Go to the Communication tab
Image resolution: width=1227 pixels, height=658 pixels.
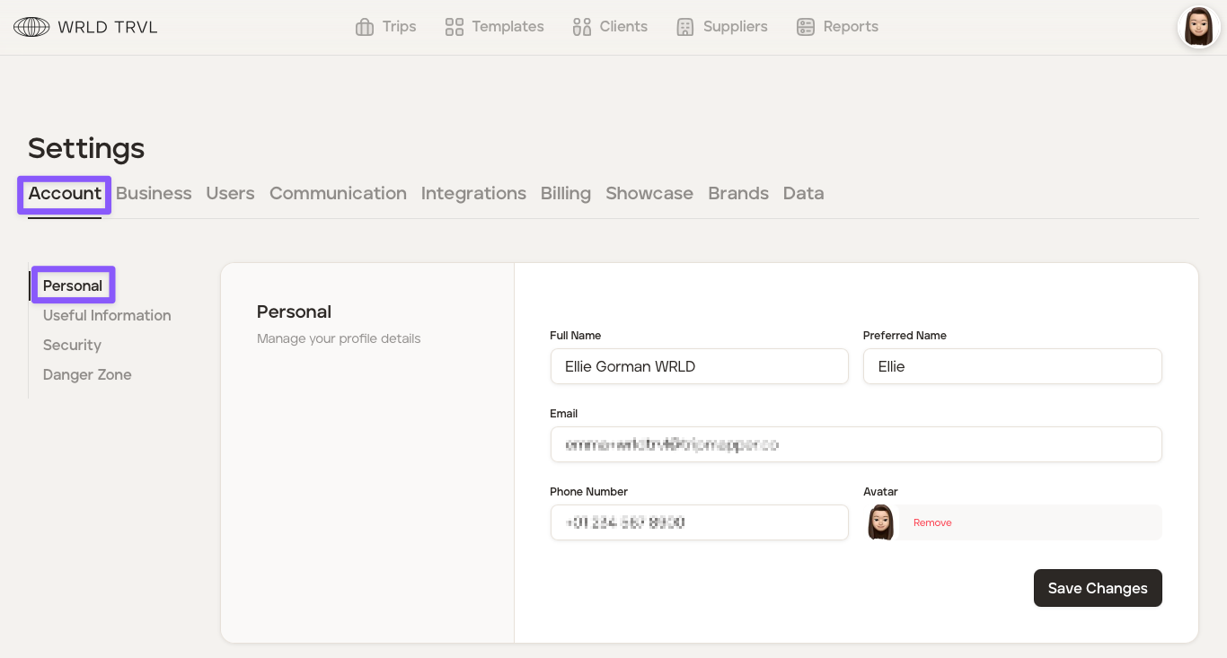tap(338, 193)
